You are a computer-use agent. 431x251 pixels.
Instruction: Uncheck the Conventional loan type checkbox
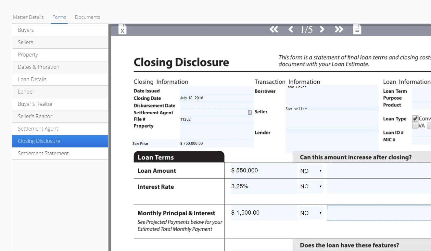pyautogui.click(x=415, y=119)
